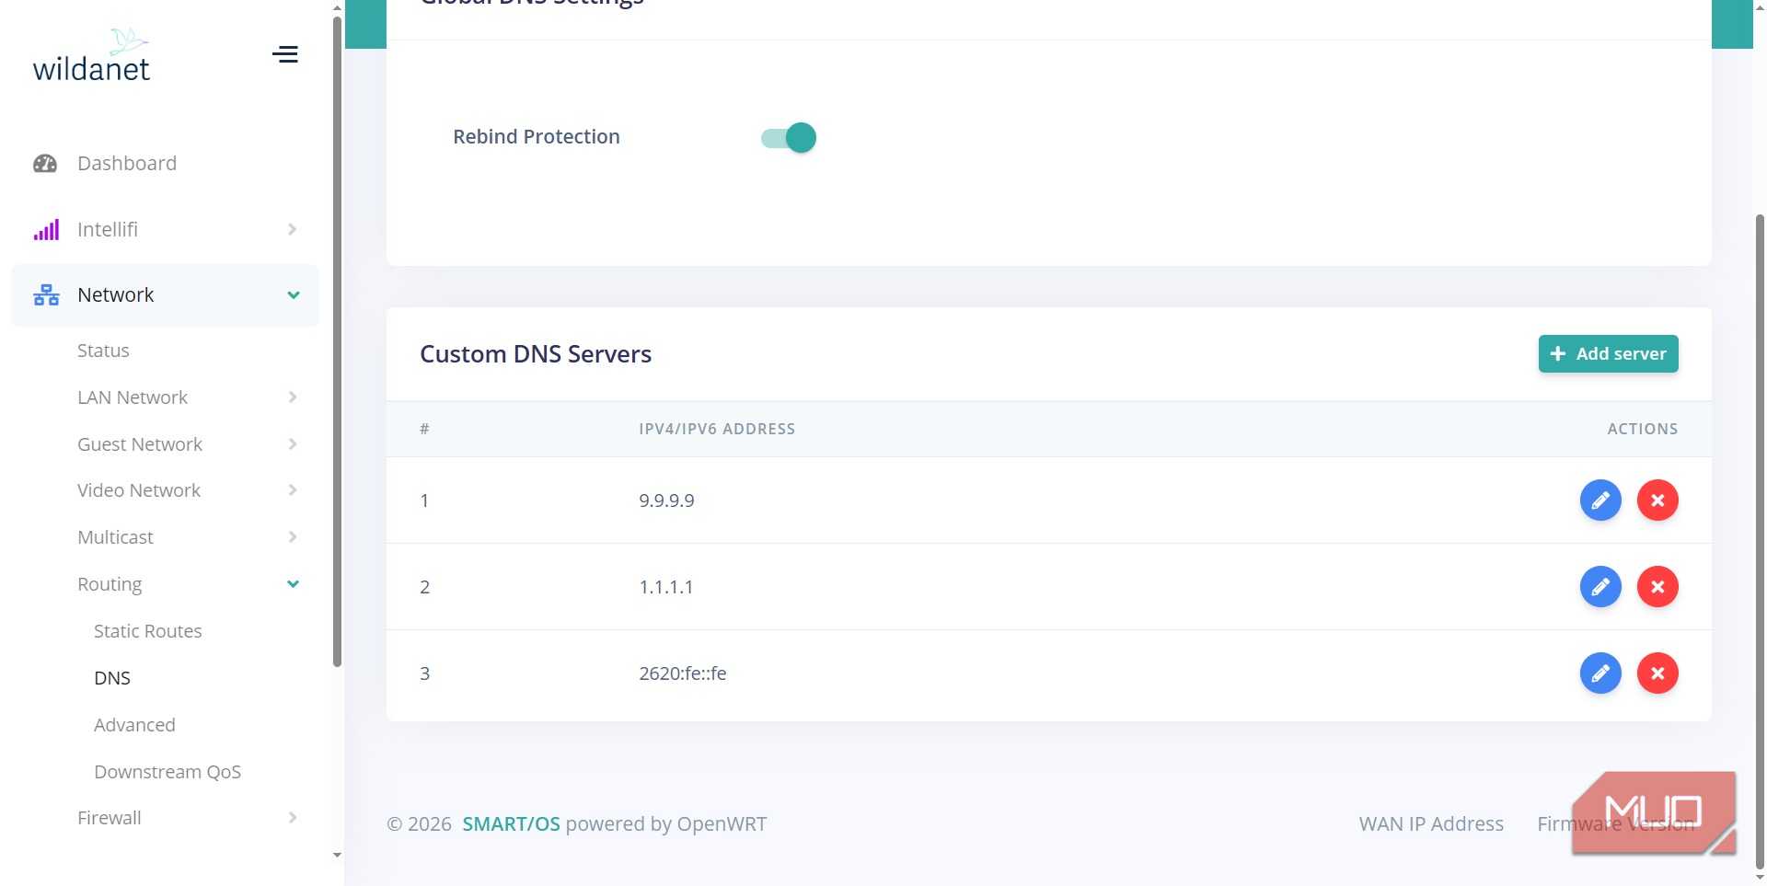
Task: Edit the 9.9.9.9 DNS server
Action: (x=1600, y=501)
